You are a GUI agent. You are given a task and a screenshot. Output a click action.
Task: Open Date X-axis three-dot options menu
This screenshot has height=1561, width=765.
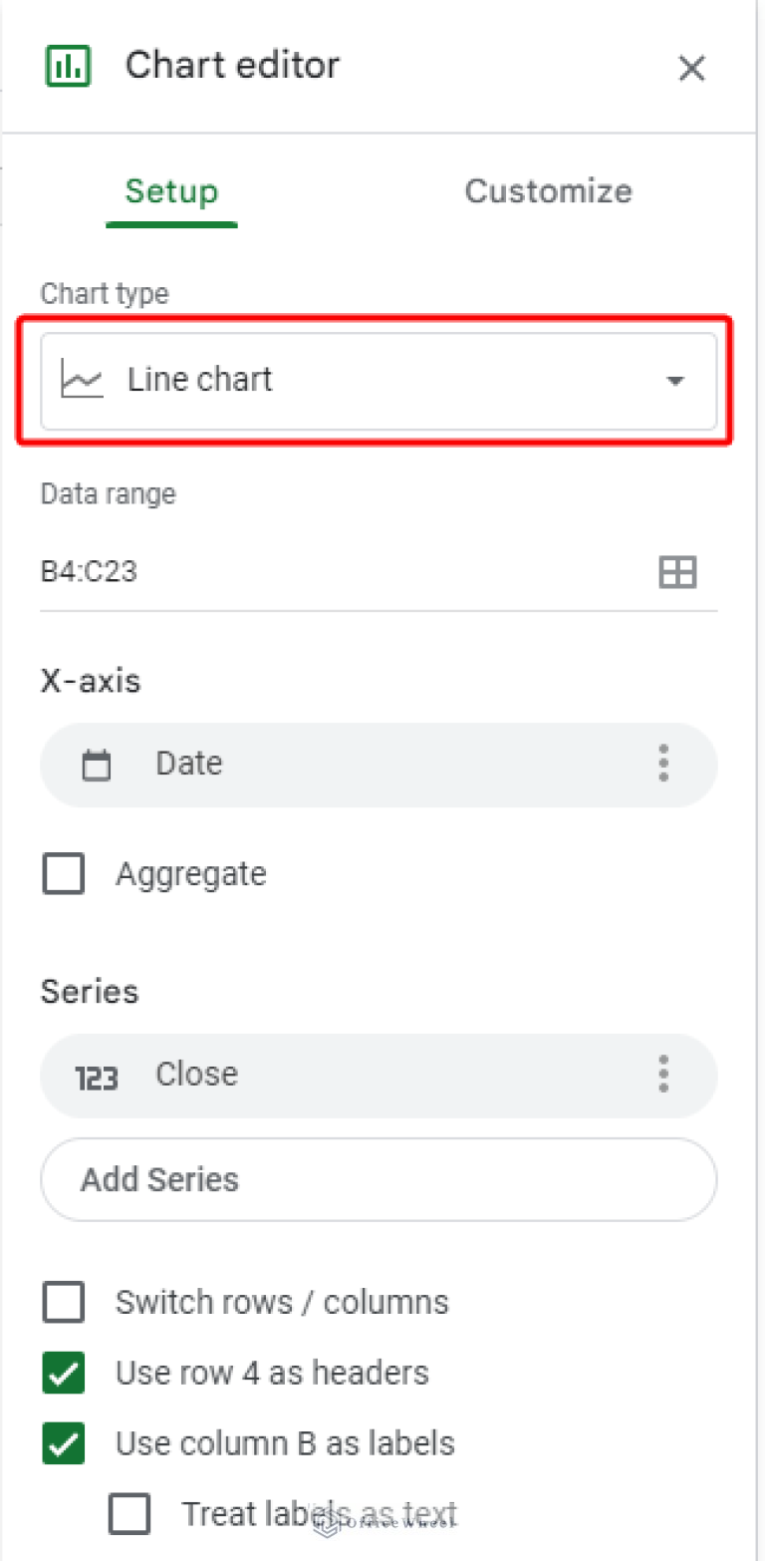[x=663, y=764]
